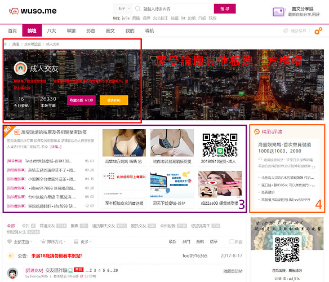Open the LINE QR code thumbnail 20180810
The image size is (329, 282).
pyautogui.click(x=220, y=145)
